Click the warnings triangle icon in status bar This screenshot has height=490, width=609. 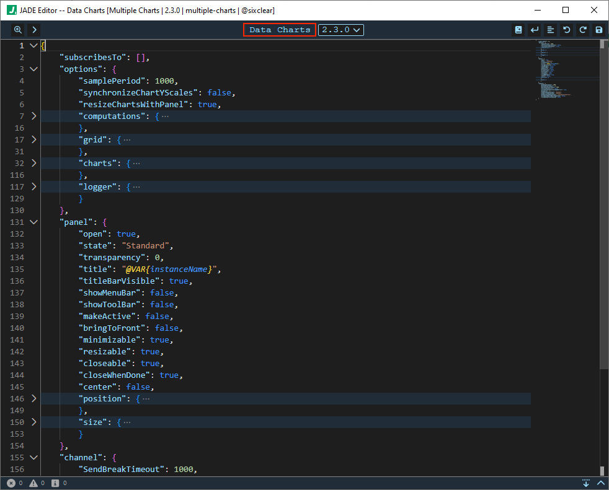(34, 483)
